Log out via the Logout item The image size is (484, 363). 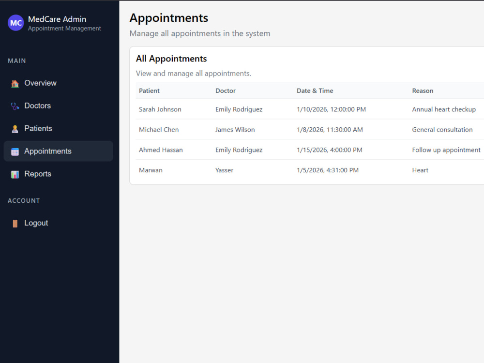click(59, 223)
